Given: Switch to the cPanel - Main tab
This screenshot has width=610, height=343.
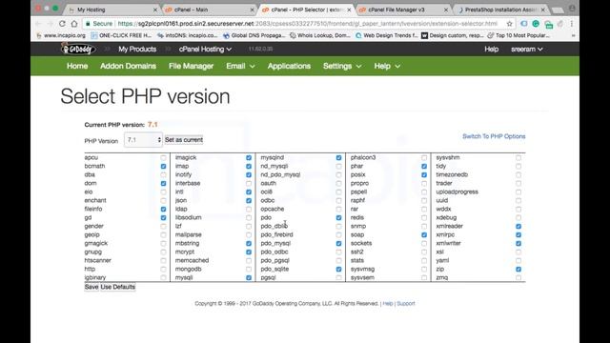Looking at the screenshot, I should 208,10.
